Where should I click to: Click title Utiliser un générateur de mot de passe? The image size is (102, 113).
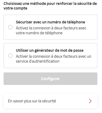click(49, 50)
